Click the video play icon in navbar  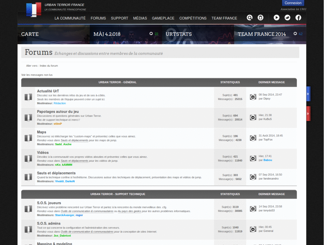tap(277, 18)
